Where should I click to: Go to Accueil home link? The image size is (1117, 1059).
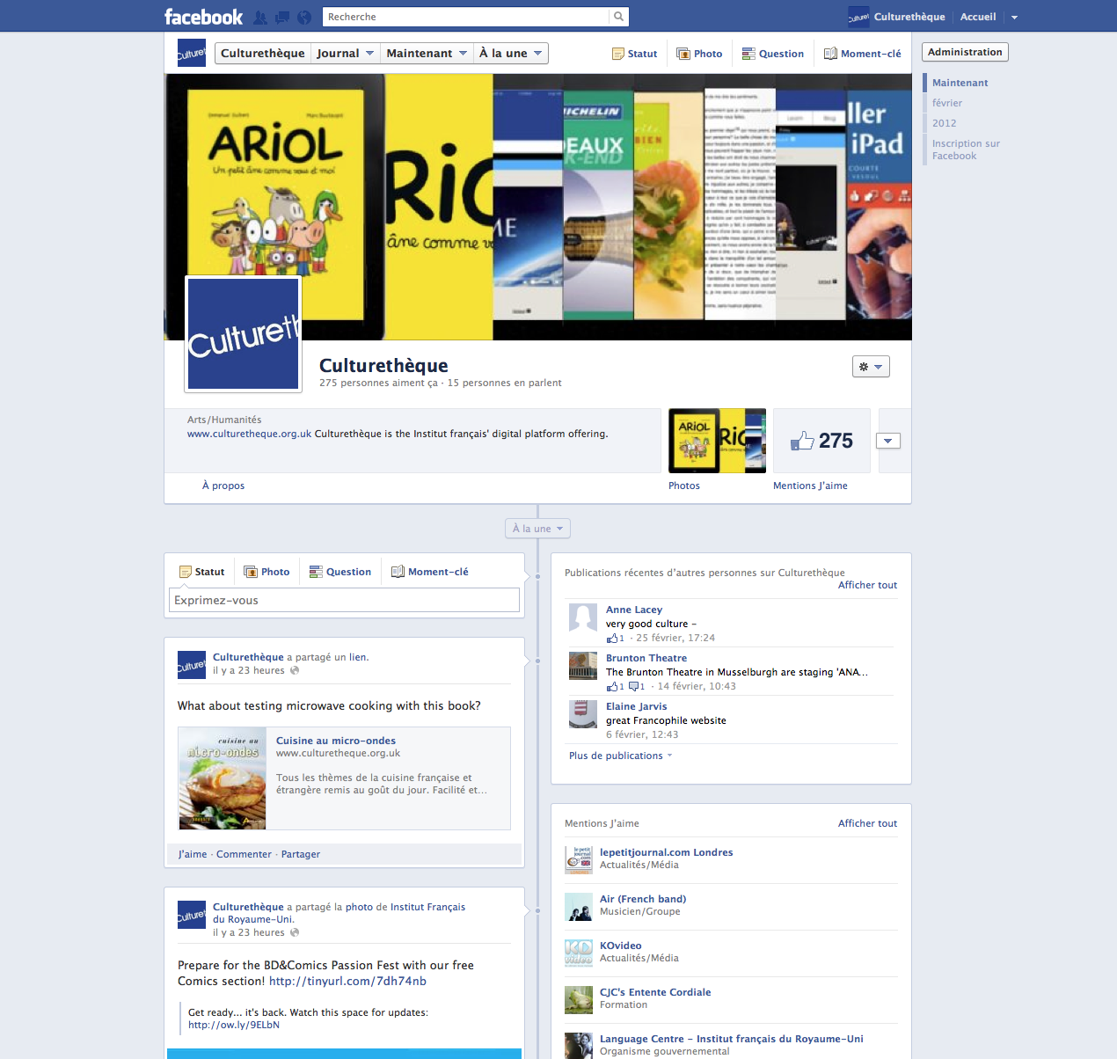coord(978,17)
